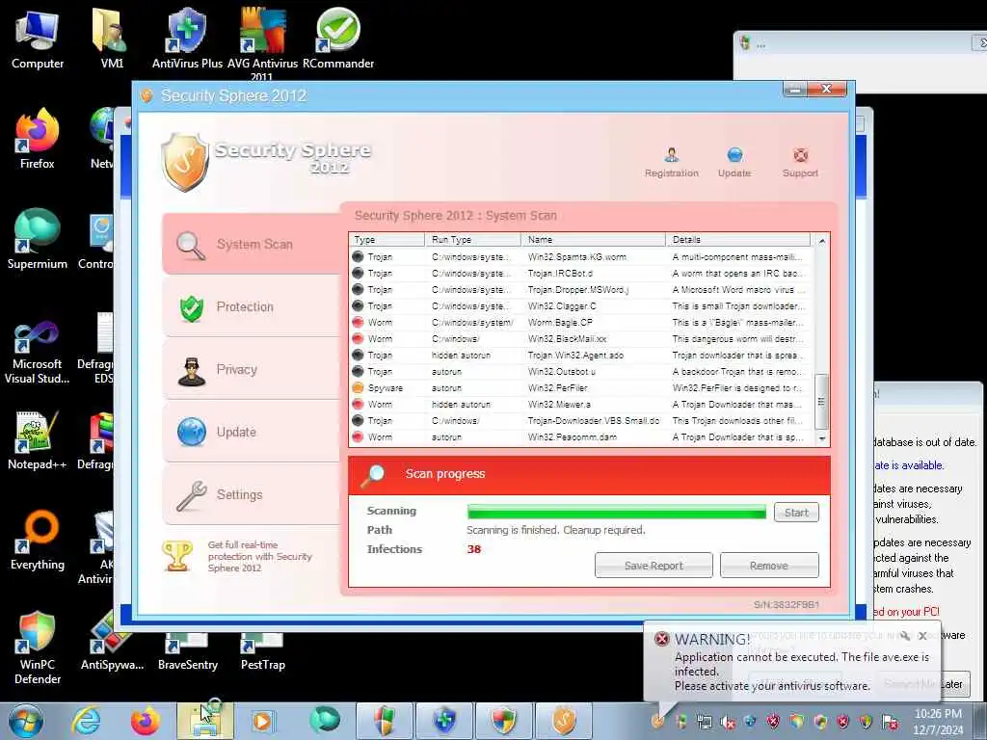
Task: Click 'ate is available' link in background window
Action: click(909, 465)
